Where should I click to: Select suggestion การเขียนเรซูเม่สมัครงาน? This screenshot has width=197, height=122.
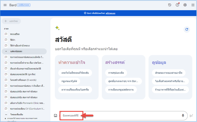tap(121, 90)
